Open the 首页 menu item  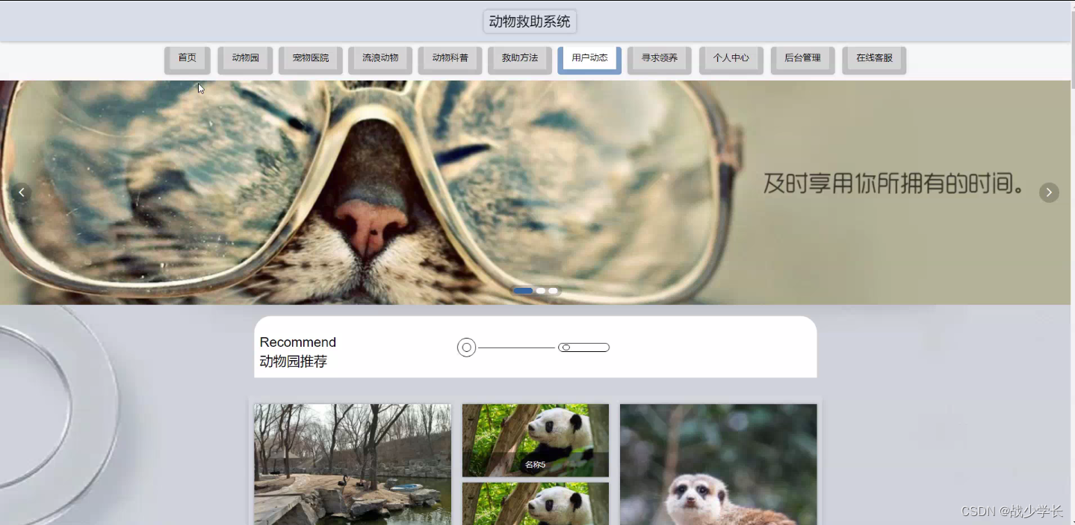point(188,59)
